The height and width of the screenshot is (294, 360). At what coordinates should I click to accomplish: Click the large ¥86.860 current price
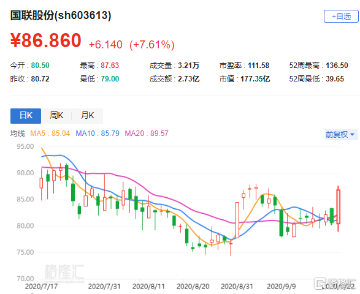[x=46, y=40]
